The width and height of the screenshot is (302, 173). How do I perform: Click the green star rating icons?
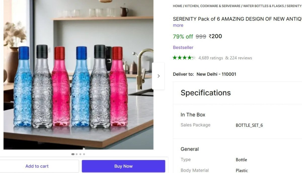coord(184,58)
